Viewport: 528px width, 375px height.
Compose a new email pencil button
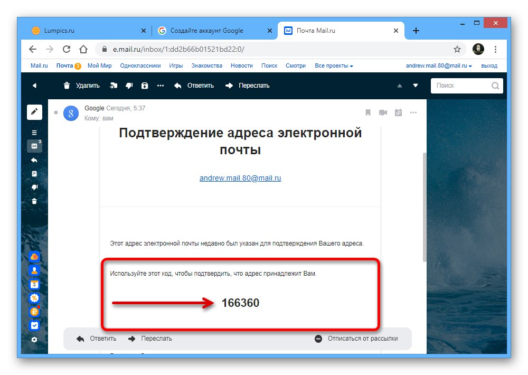point(34,112)
